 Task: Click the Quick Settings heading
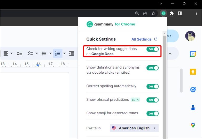click(101, 39)
